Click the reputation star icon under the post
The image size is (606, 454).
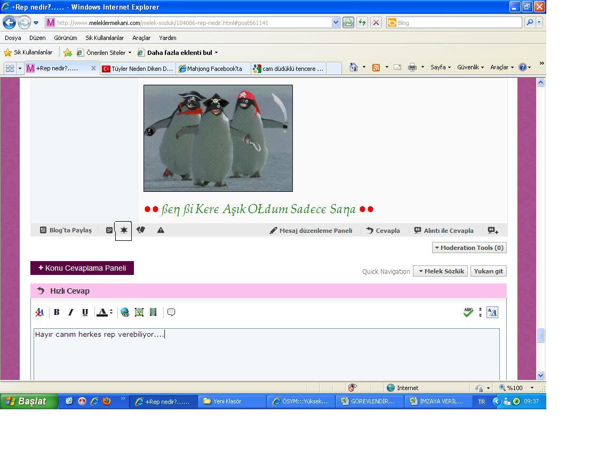tap(124, 230)
